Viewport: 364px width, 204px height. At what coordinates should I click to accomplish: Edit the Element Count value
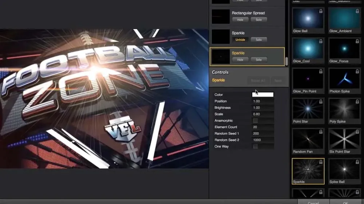263,127
